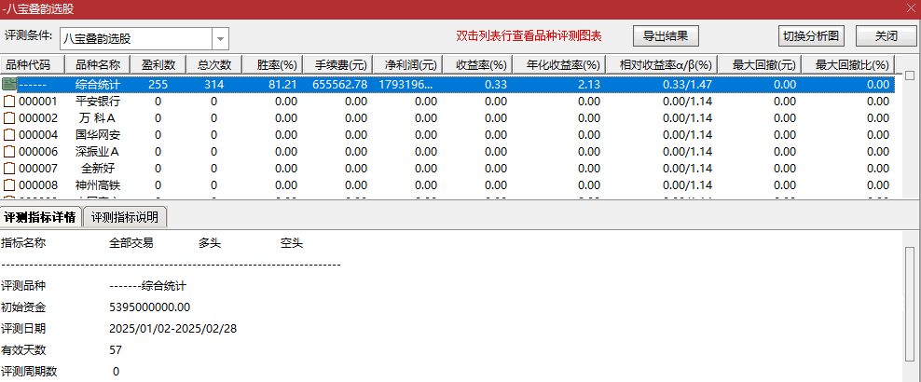
Task: Click the icon for 000004 国华网安
Action: (x=10, y=135)
